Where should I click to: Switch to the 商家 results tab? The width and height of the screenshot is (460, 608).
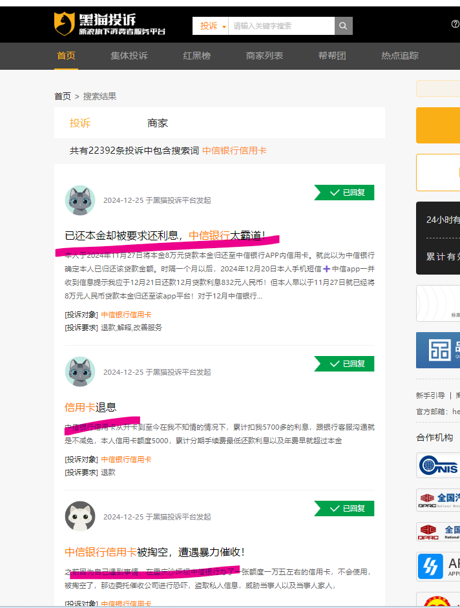click(x=158, y=123)
